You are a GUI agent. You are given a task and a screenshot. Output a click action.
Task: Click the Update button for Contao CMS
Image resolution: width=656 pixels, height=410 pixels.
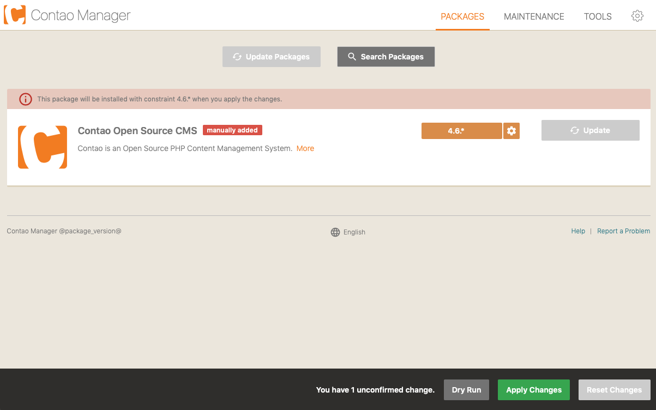click(591, 130)
